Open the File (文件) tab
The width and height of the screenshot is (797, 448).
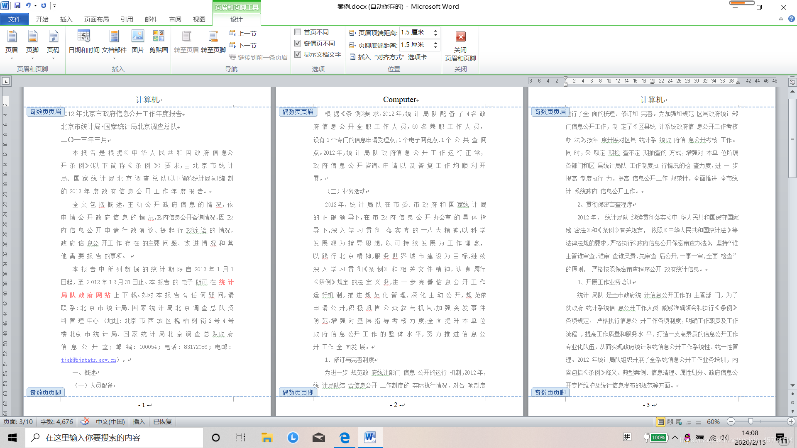click(x=15, y=19)
